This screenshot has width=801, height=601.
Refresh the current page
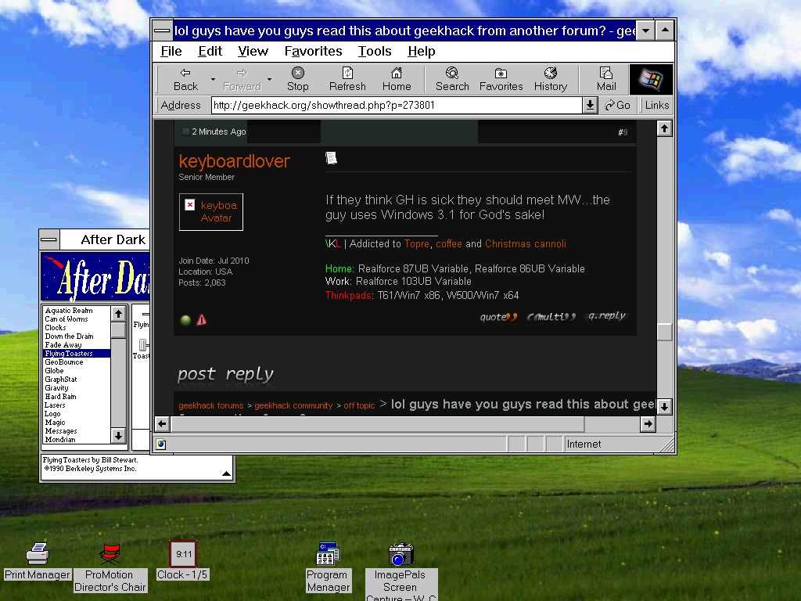(x=347, y=79)
